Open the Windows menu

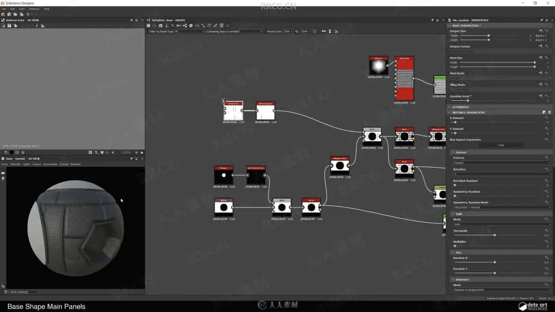point(34,9)
